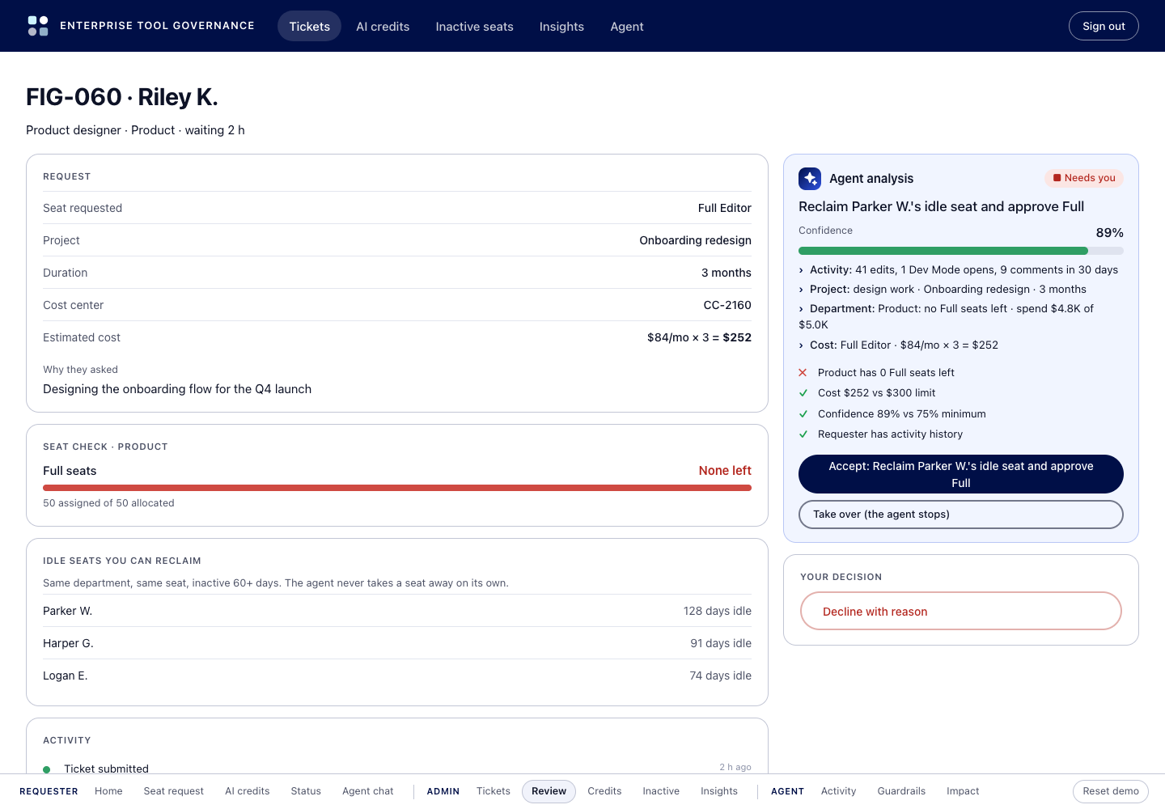Select the Logan E. idle seat row
1165x809 pixels.
(397, 676)
